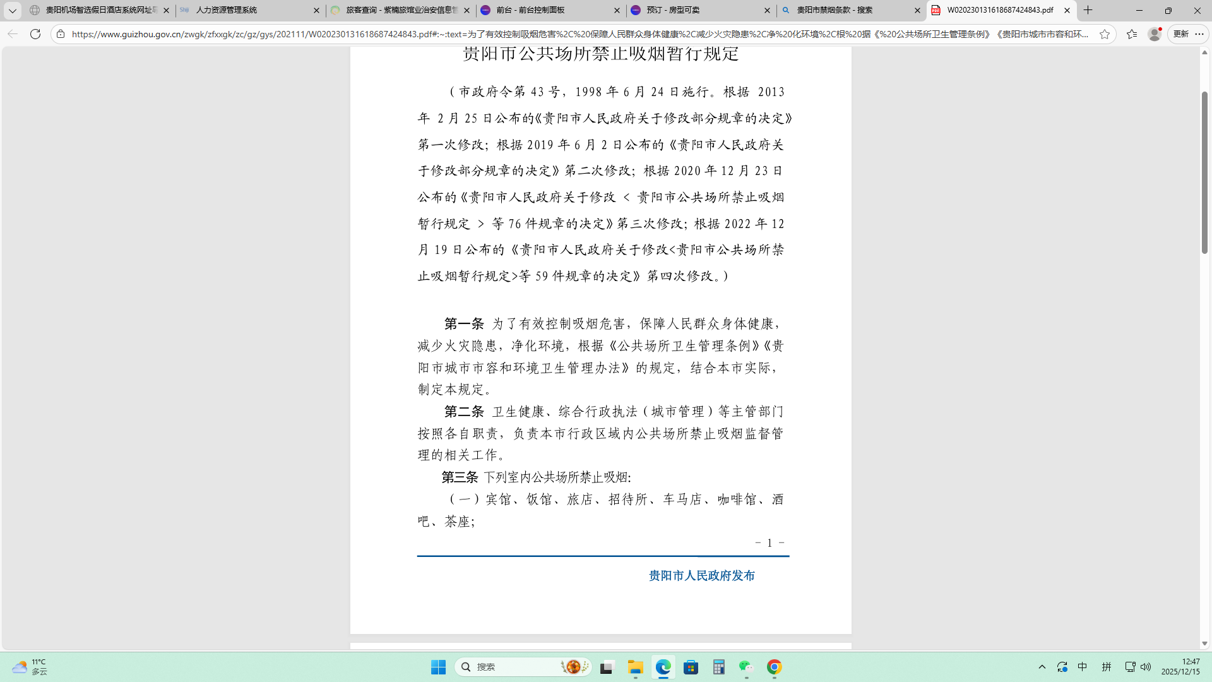1212x682 pixels.
Task: Click the browser refresh icon
Action: point(35,34)
